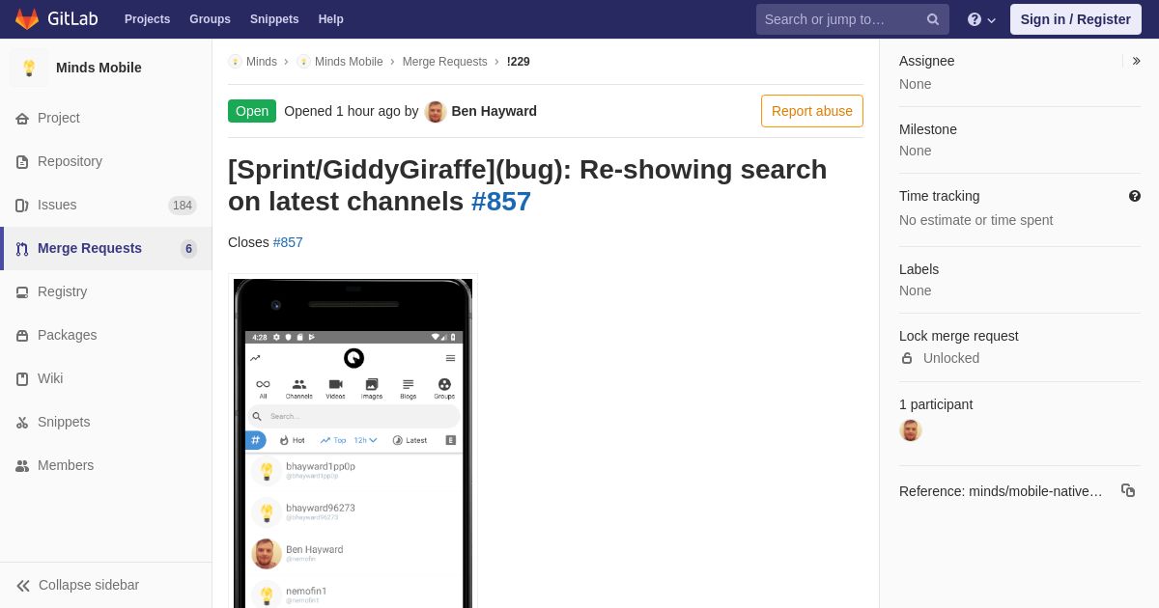
Task: Open Issues in sidebar
Action: (x=106, y=205)
